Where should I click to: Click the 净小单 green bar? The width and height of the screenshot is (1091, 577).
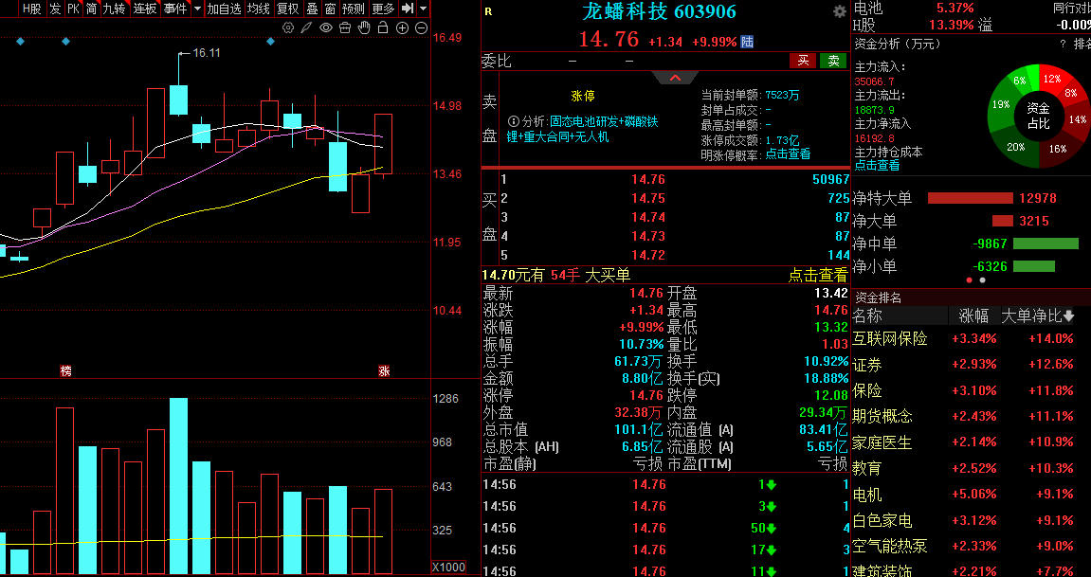pyautogui.click(x=1034, y=266)
